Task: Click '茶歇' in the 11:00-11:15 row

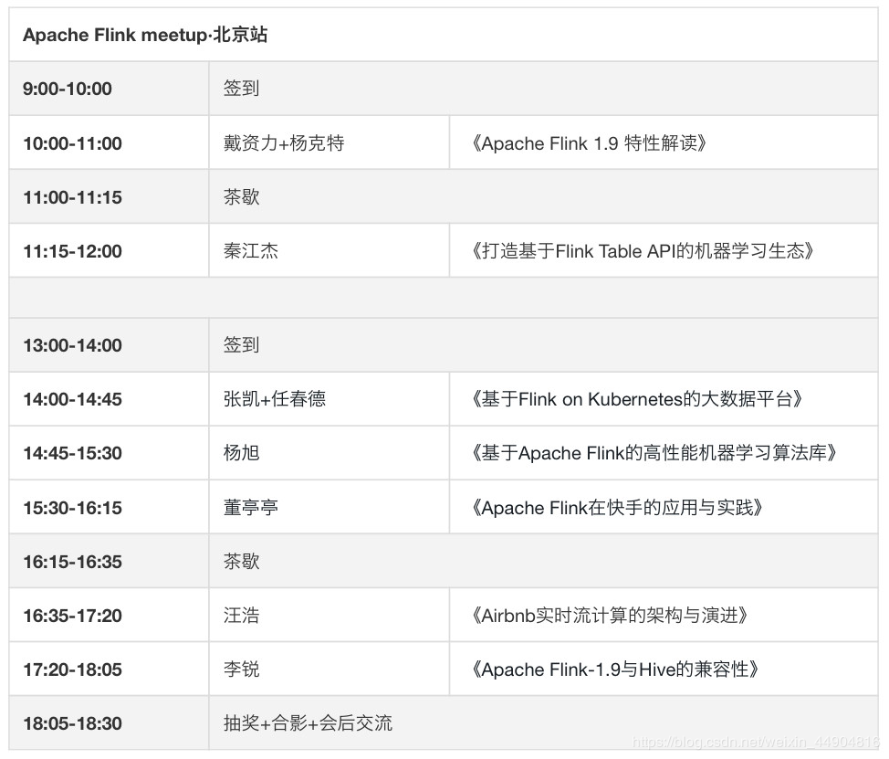Action: [x=242, y=197]
